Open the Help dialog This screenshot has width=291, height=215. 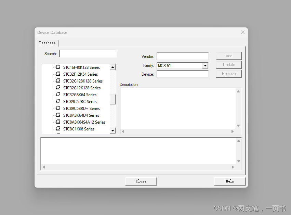point(229,181)
